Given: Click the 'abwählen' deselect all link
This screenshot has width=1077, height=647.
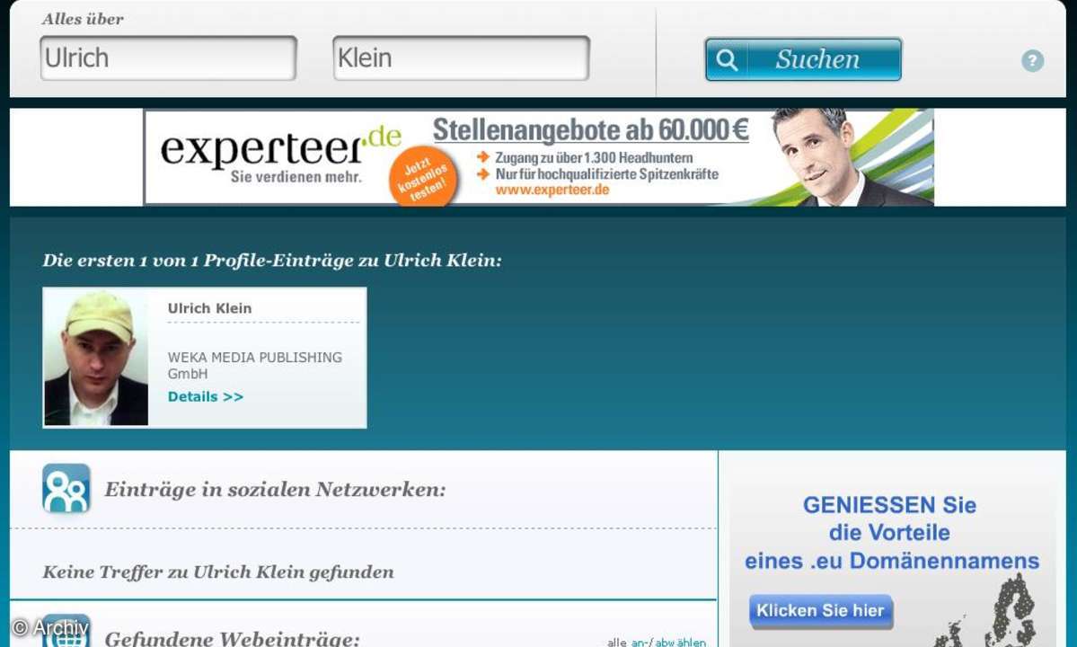Looking at the screenshot, I should pyautogui.click(x=681, y=643).
